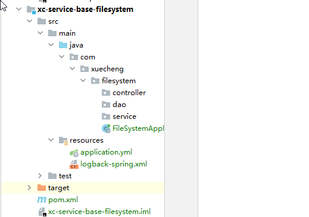The image size is (309, 217).
Task: Collapse the xuecheng package chevron
Action: click(x=73, y=68)
